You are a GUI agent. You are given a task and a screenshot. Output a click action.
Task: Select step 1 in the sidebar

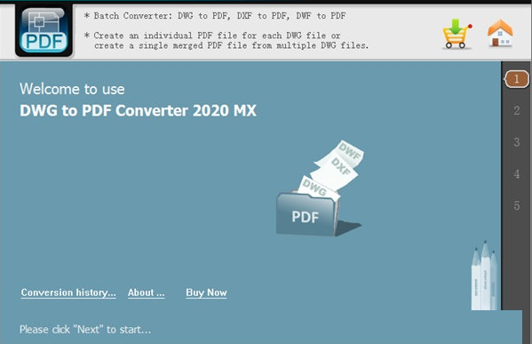(516, 79)
